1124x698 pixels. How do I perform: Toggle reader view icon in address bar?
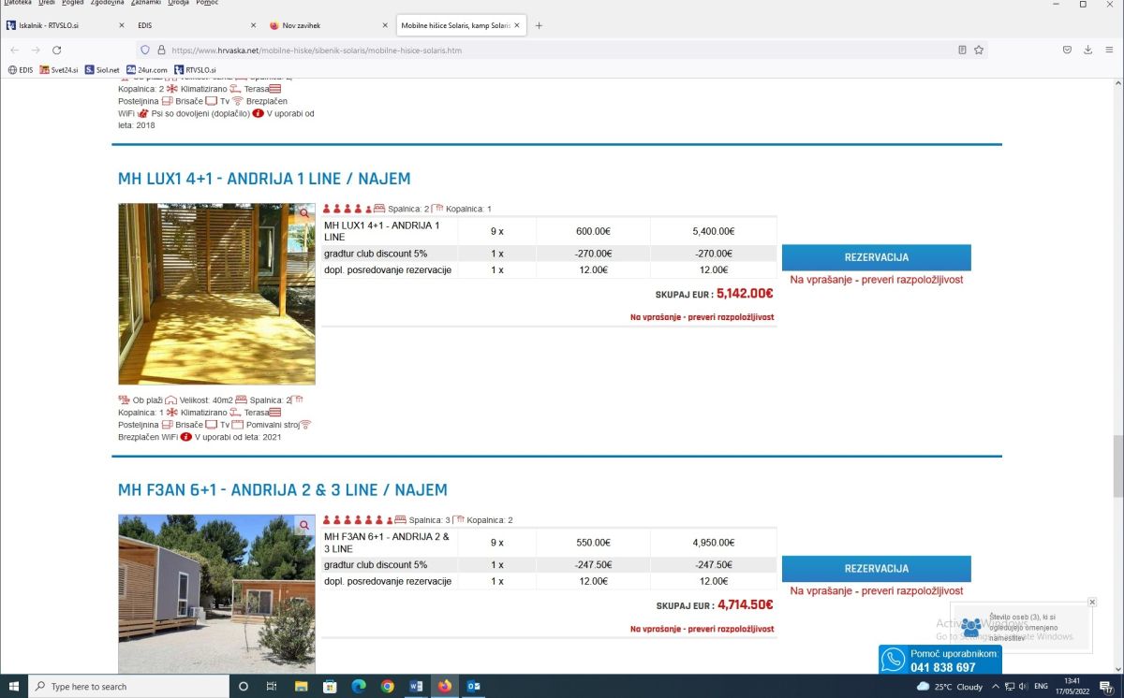(x=962, y=50)
